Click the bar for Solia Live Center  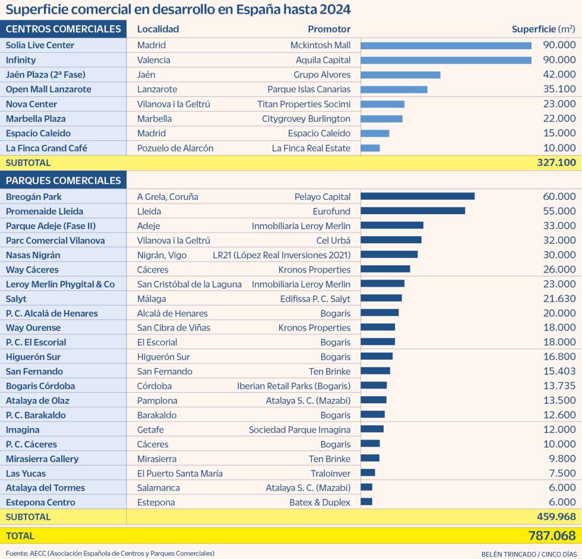pyautogui.click(x=446, y=45)
